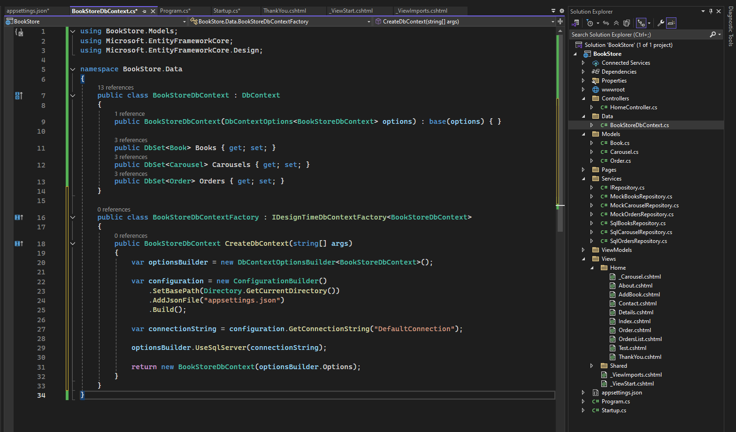Select wwwroot folder node

[x=613, y=90]
